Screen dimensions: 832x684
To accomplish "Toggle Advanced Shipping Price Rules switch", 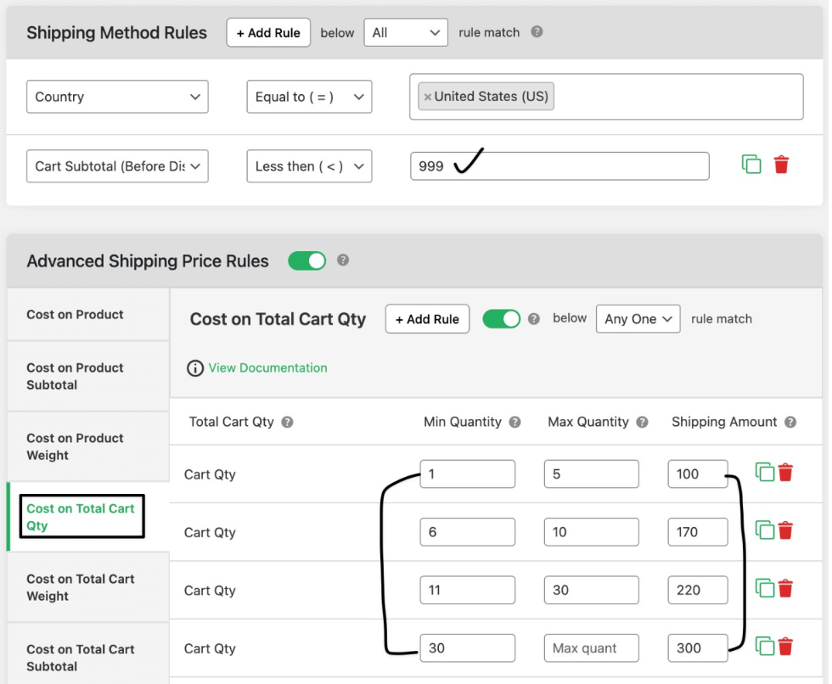I will [306, 261].
